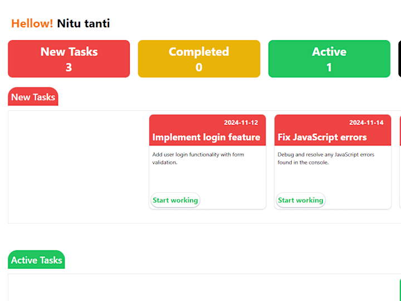This screenshot has width=401, height=301.
Task: Click the red New Tasks summary card
Action: tap(69, 59)
